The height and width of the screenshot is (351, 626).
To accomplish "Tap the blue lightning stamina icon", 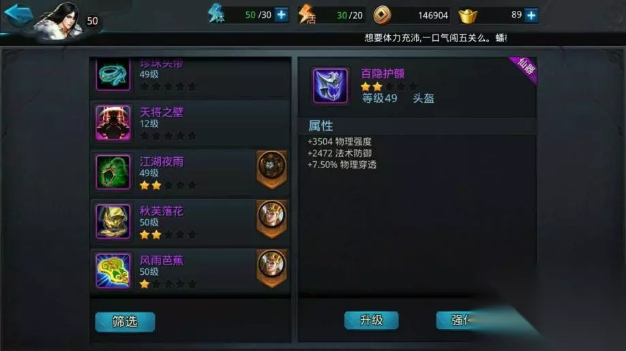I will coord(216,14).
